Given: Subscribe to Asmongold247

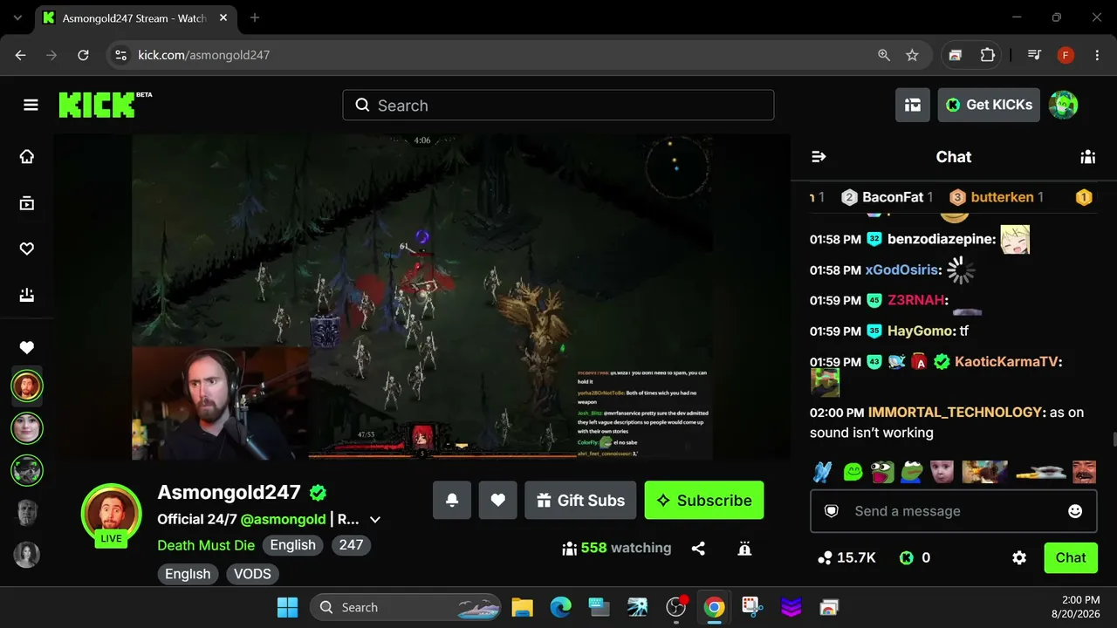Looking at the screenshot, I should [704, 500].
